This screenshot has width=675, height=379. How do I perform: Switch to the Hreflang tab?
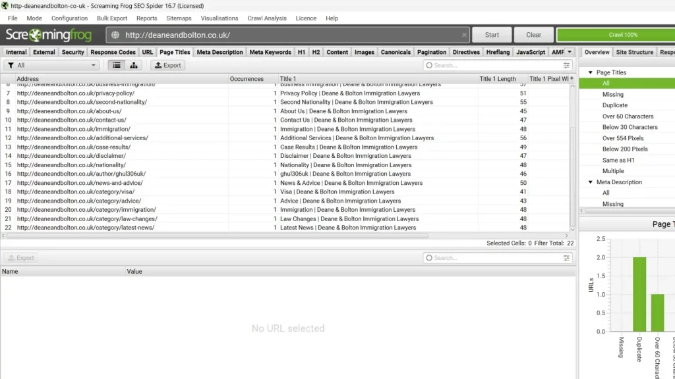pyautogui.click(x=498, y=52)
